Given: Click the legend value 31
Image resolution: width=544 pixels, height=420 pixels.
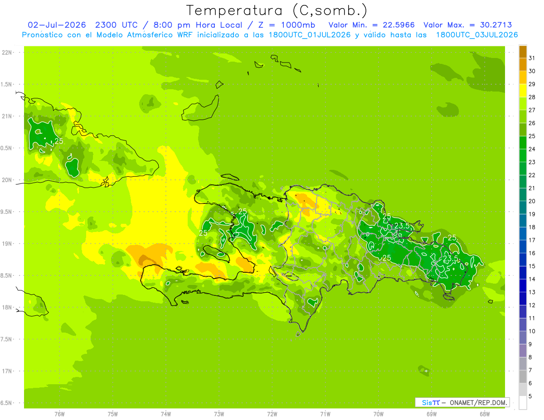Looking at the screenshot, I should pos(532,58).
